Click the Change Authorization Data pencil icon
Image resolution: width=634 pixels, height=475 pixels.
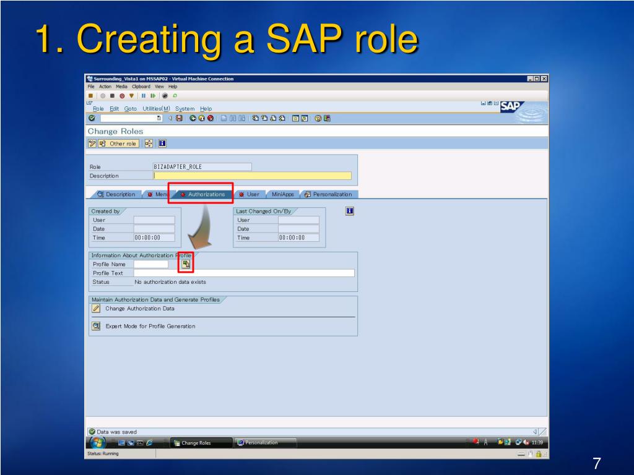click(96, 308)
